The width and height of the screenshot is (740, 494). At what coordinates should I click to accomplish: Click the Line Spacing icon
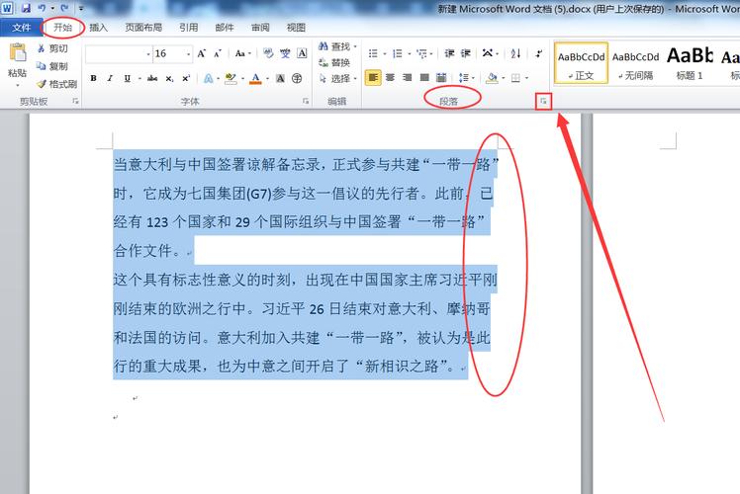coord(463,77)
